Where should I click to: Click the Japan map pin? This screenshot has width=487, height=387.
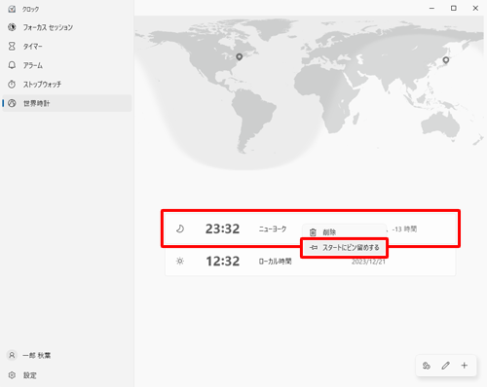coord(446,60)
